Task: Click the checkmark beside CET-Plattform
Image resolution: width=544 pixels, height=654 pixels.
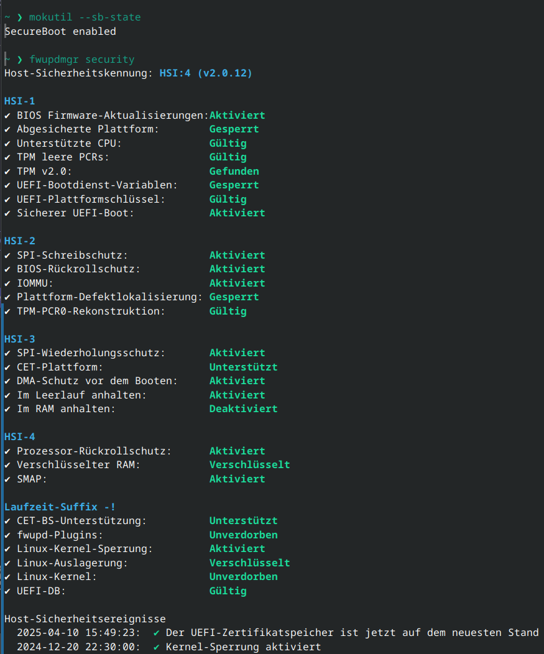Action: tap(7, 367)
